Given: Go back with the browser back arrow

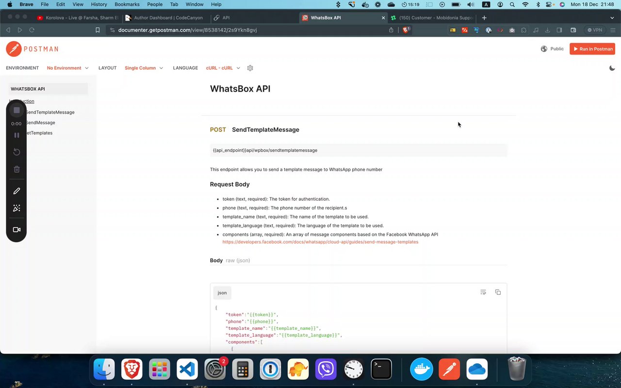Looking at the screenshot, I should click(x=8, y=30).
